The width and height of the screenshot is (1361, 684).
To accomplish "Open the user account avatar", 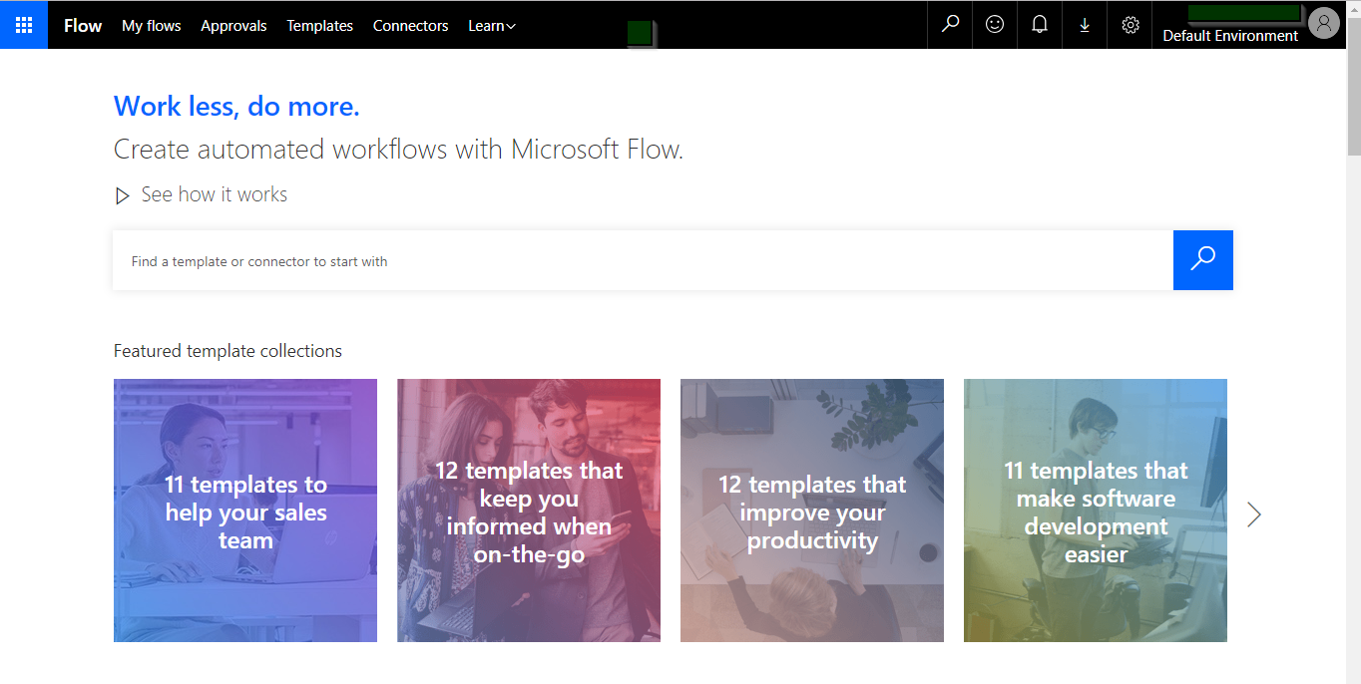I will 1323,22.
